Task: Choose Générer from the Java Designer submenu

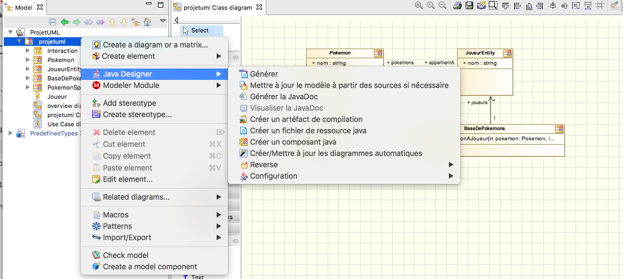Action: pyautogui.click(x=264, y=74)
